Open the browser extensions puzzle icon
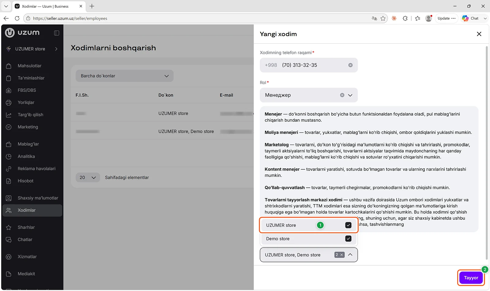The height and width of the screenshot is (291, 490). (405, 18)
